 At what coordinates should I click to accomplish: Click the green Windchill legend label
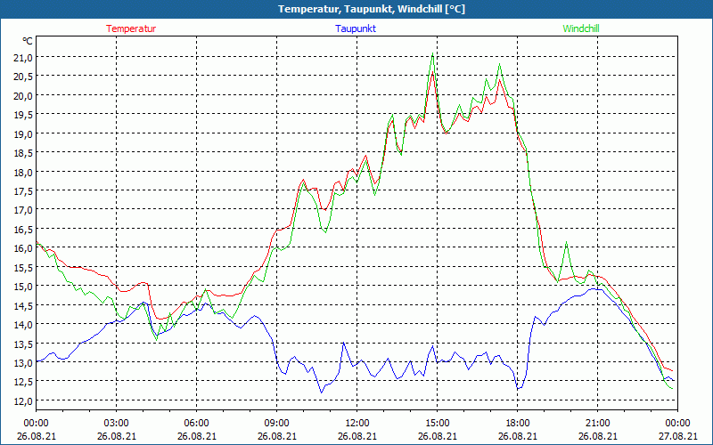click(x=580, y=28)
